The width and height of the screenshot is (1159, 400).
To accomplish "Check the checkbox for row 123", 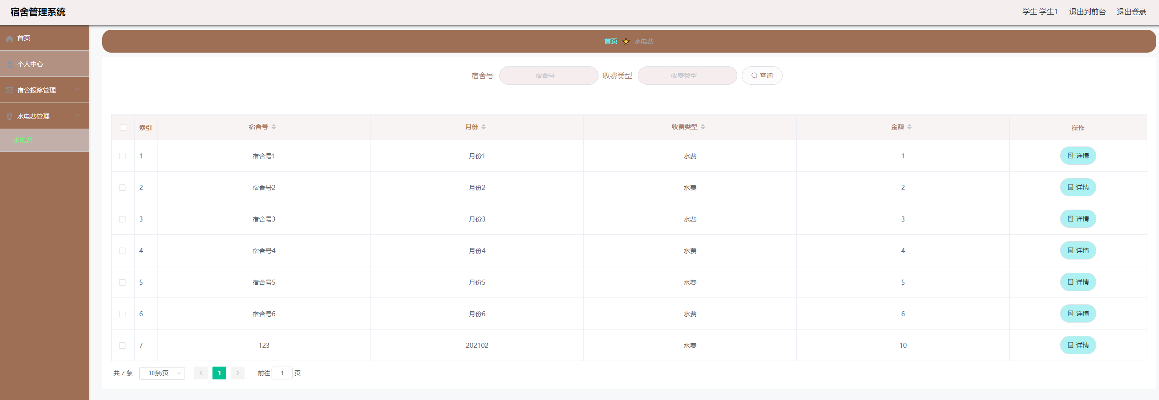I will (122, 346).
